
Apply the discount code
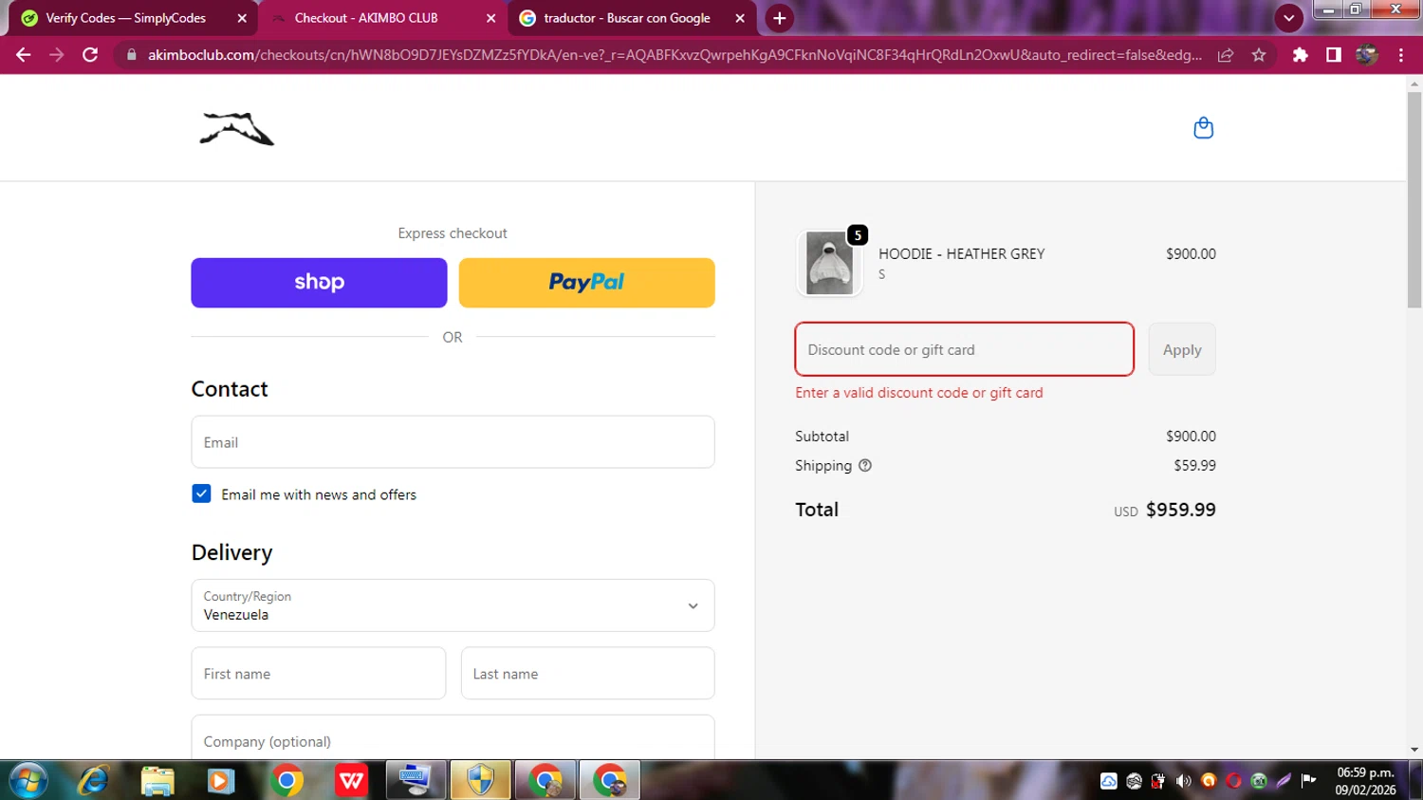(x=1182, y=349)
